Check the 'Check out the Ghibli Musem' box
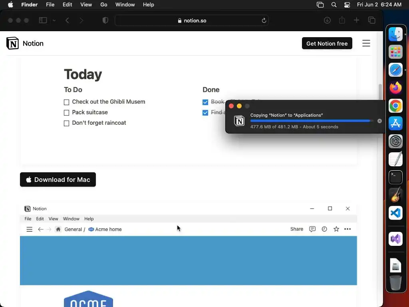409x307 pixels. pyautogui.click(x=67, y=102)
